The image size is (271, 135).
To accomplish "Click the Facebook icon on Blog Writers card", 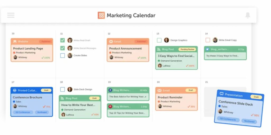I will (x=110, y=90).
